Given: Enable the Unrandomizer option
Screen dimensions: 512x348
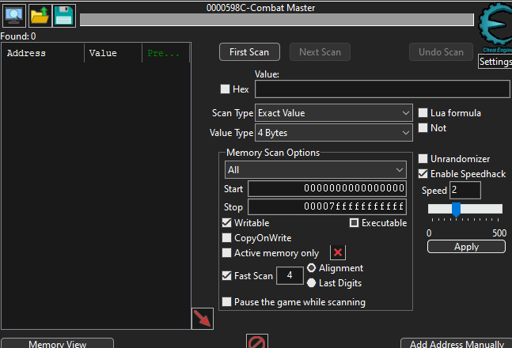Looking at the screenshot, I should click(x=423, y=159).
